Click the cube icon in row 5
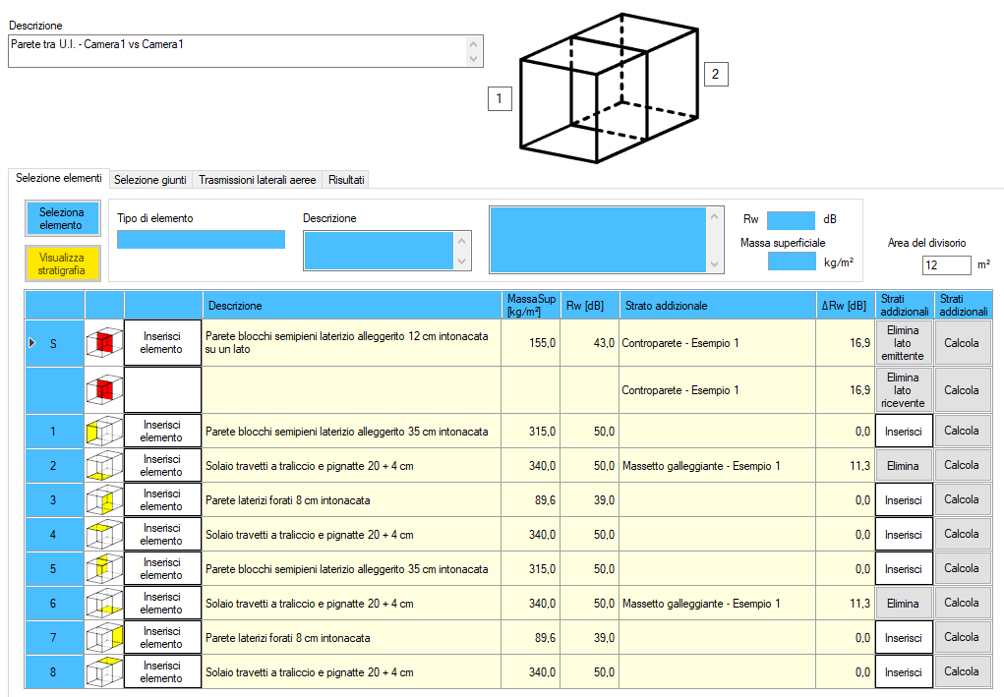This screenshot has width=1004, height=697. pyautogui.click(x=104, y=569)
